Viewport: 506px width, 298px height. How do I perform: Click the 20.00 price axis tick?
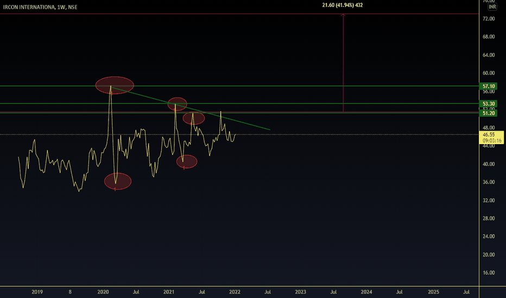(489, 255)
